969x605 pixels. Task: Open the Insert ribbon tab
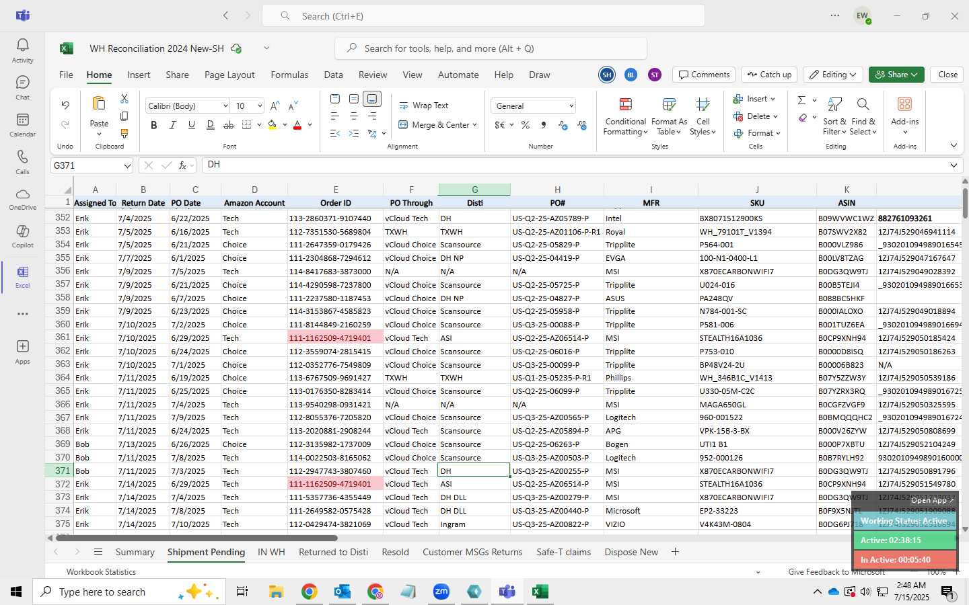click(x=139, y=75)
